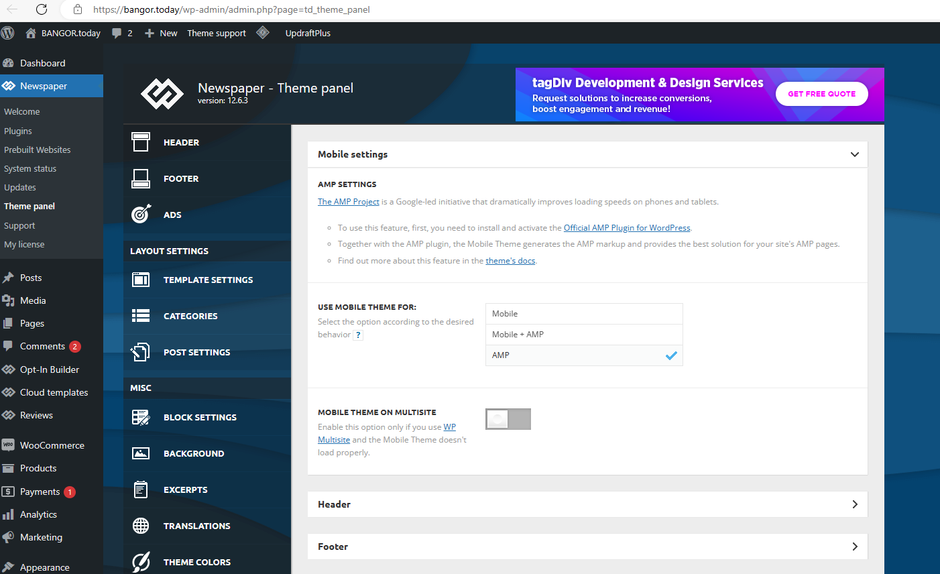The image size is (940, 574).
Task: Click the help question mark beside behavior
Action: click(x=359, y=335)
